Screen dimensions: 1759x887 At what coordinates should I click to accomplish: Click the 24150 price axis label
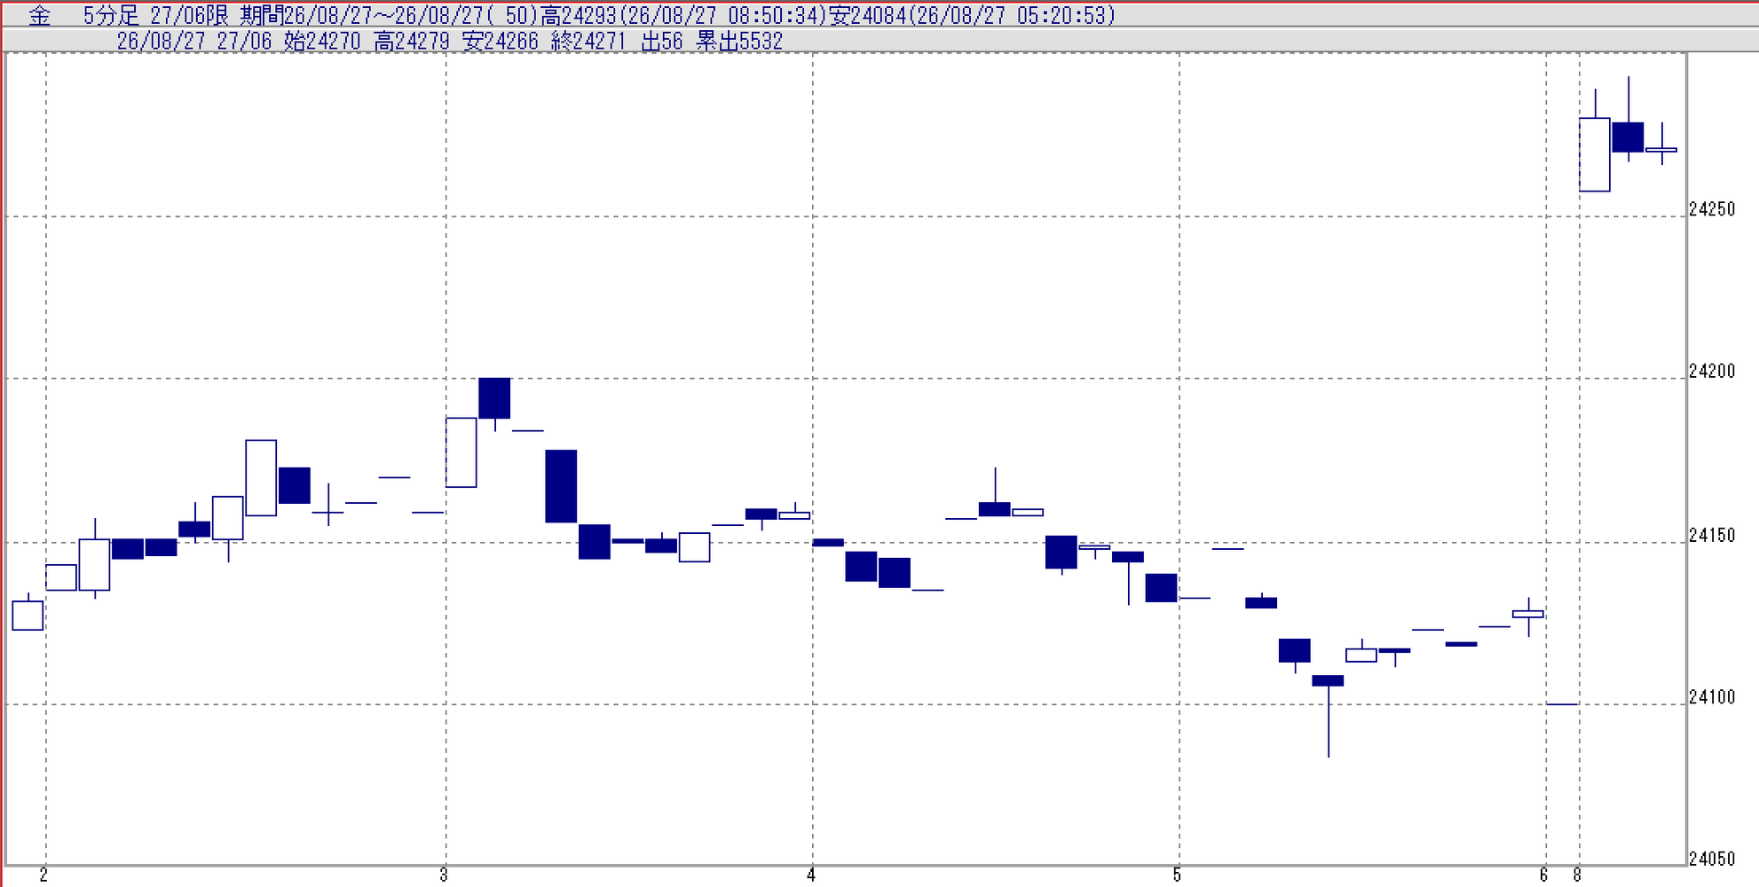coord(1712,535)
